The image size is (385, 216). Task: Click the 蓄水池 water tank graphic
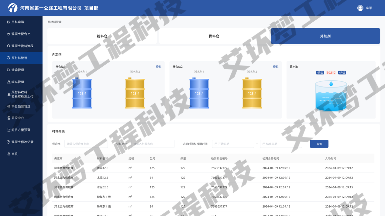[x=331, y=96]
